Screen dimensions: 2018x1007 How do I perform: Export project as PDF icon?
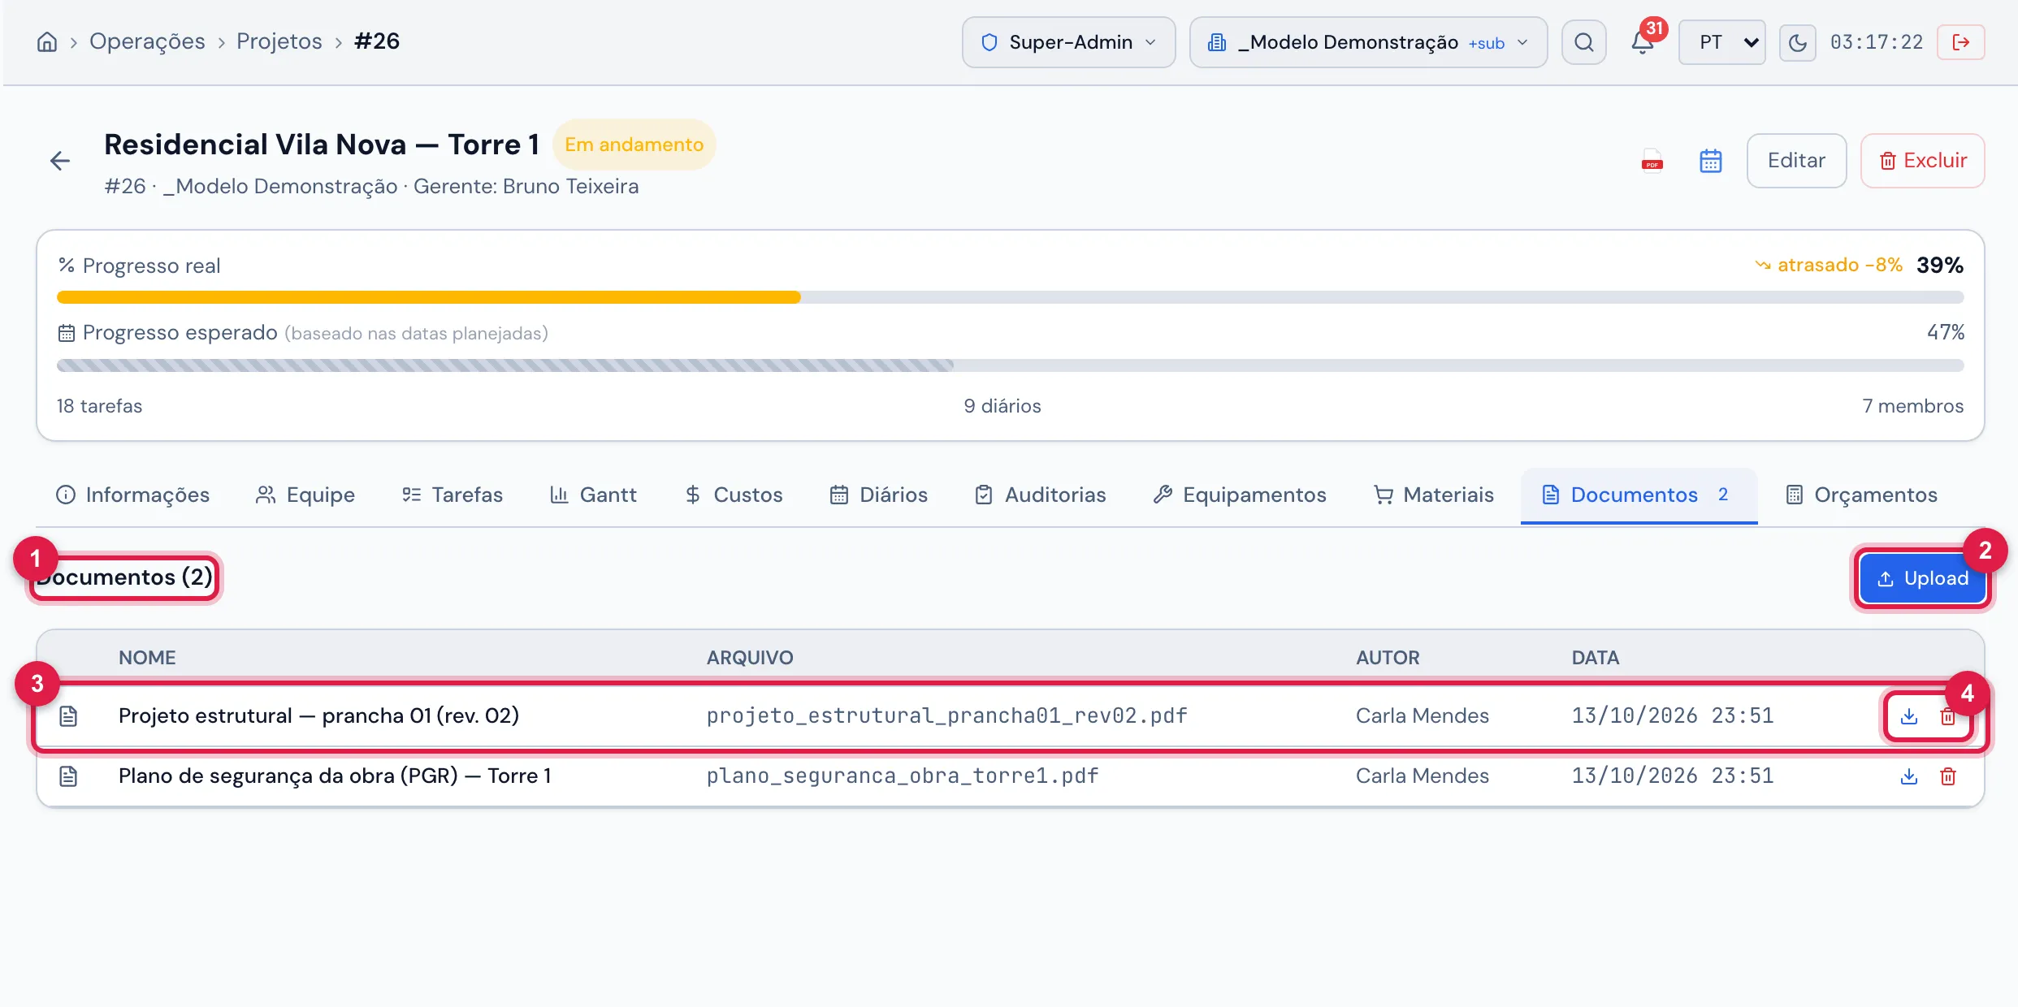click(1652, 161)
